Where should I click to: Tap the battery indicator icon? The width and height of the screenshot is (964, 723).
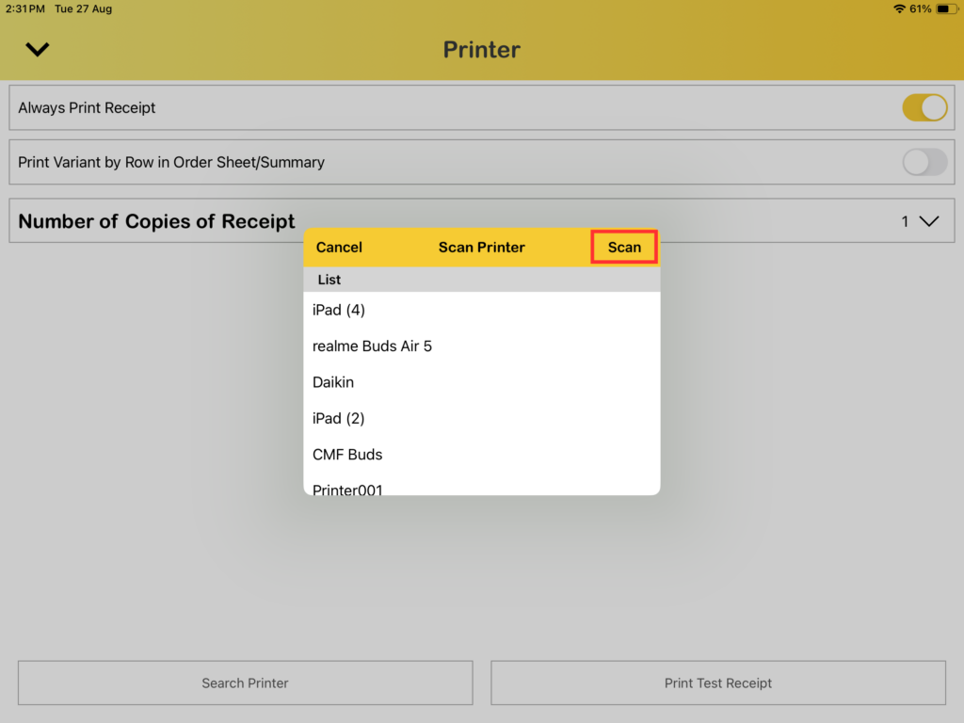coord(944,8)
